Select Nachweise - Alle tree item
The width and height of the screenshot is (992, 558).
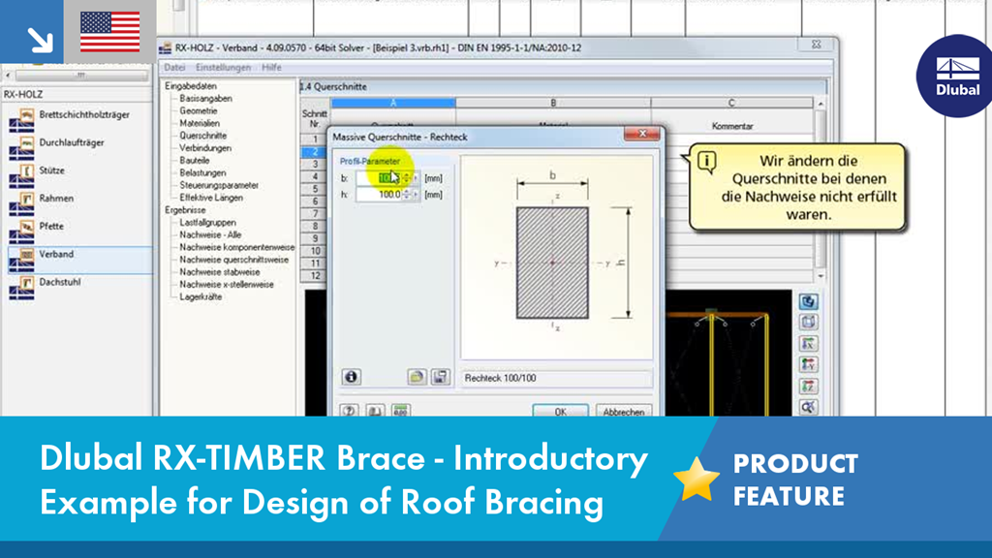click(210, 234)
